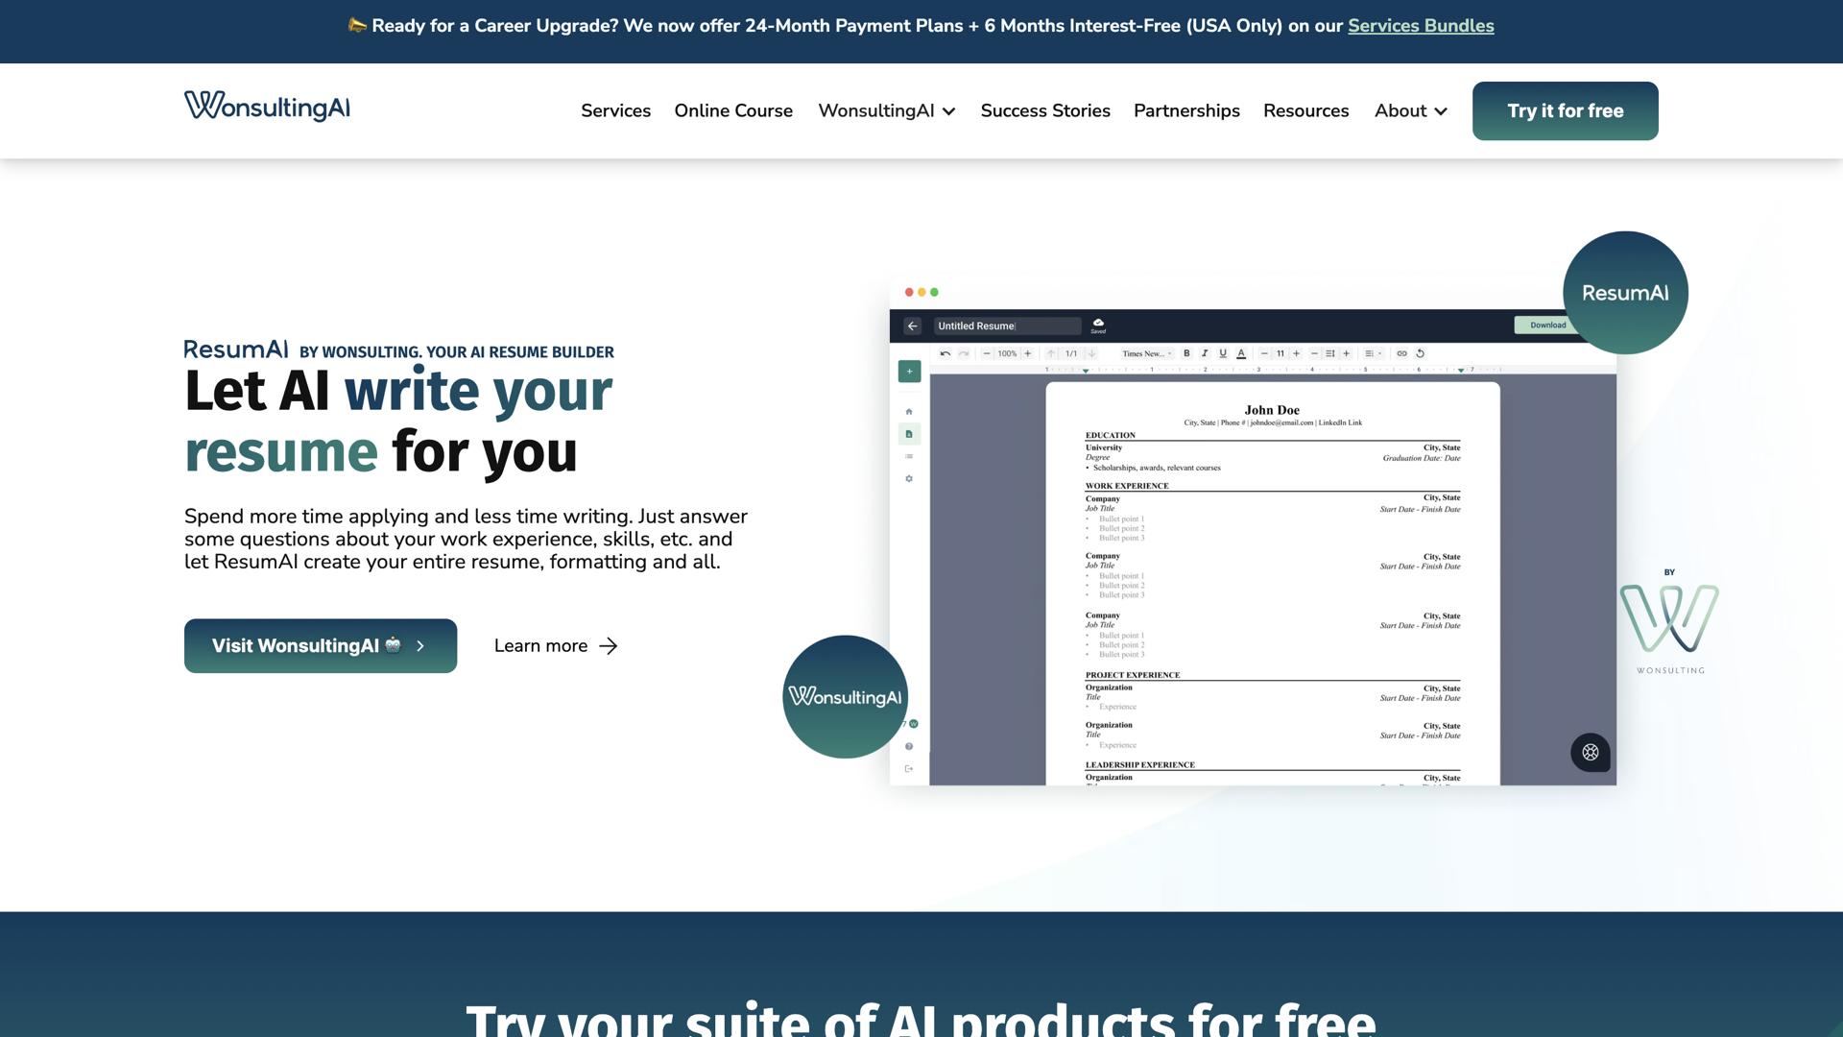The width and height of the screenshot is (1843, 1037).
Task: Click the Services Bundles link in banner
Action: pyautogui.click(x=1421, y=26)
